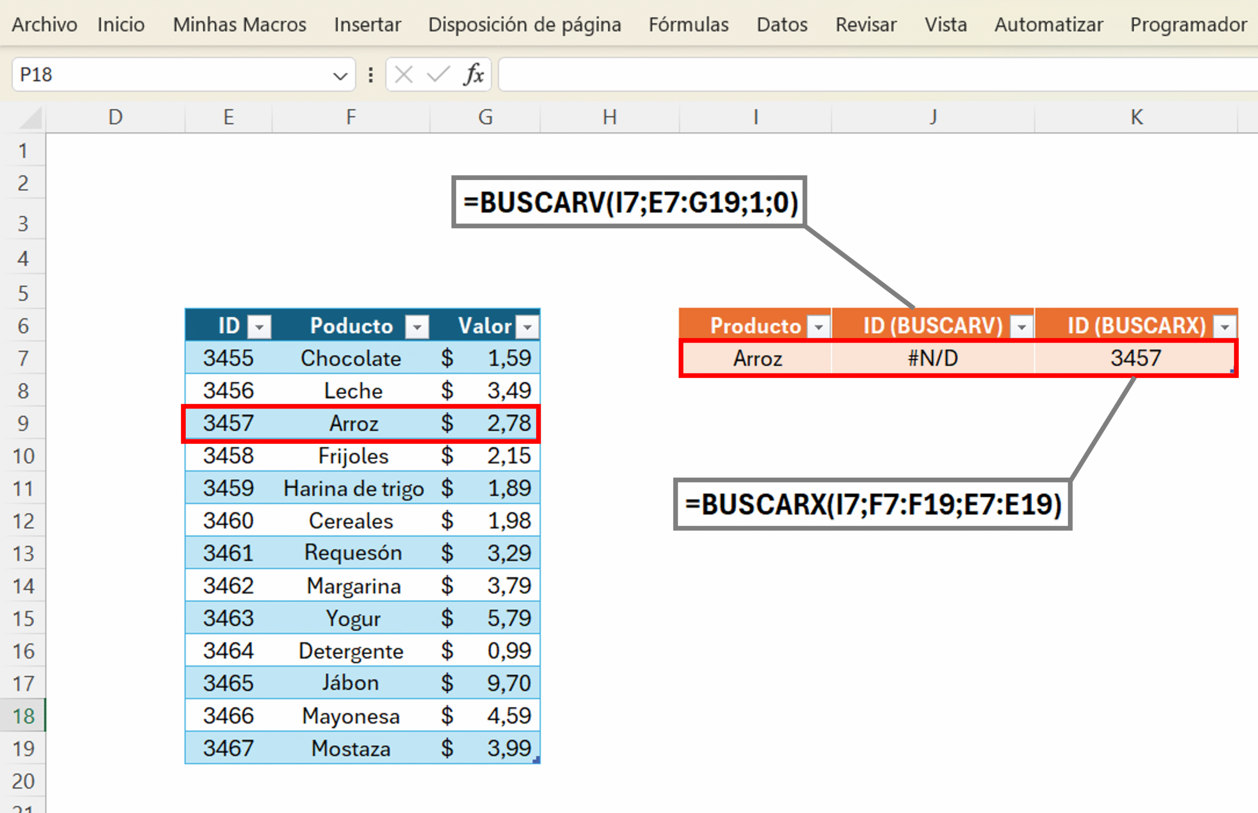Open the Automatizar tab
This screenshot has width=1258, height=813.
(x=1049, y=25)
